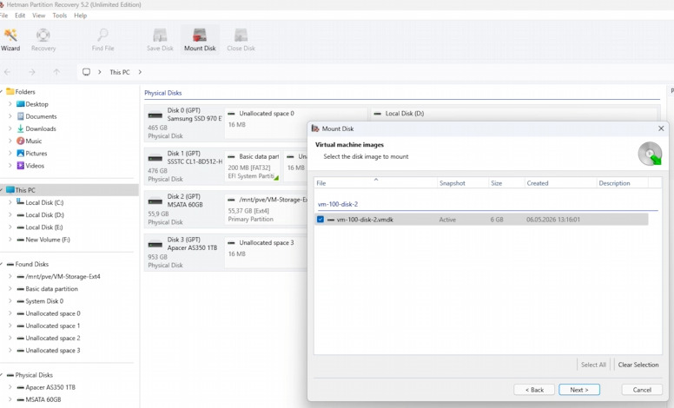Sort by Description column header

(623, 183)
